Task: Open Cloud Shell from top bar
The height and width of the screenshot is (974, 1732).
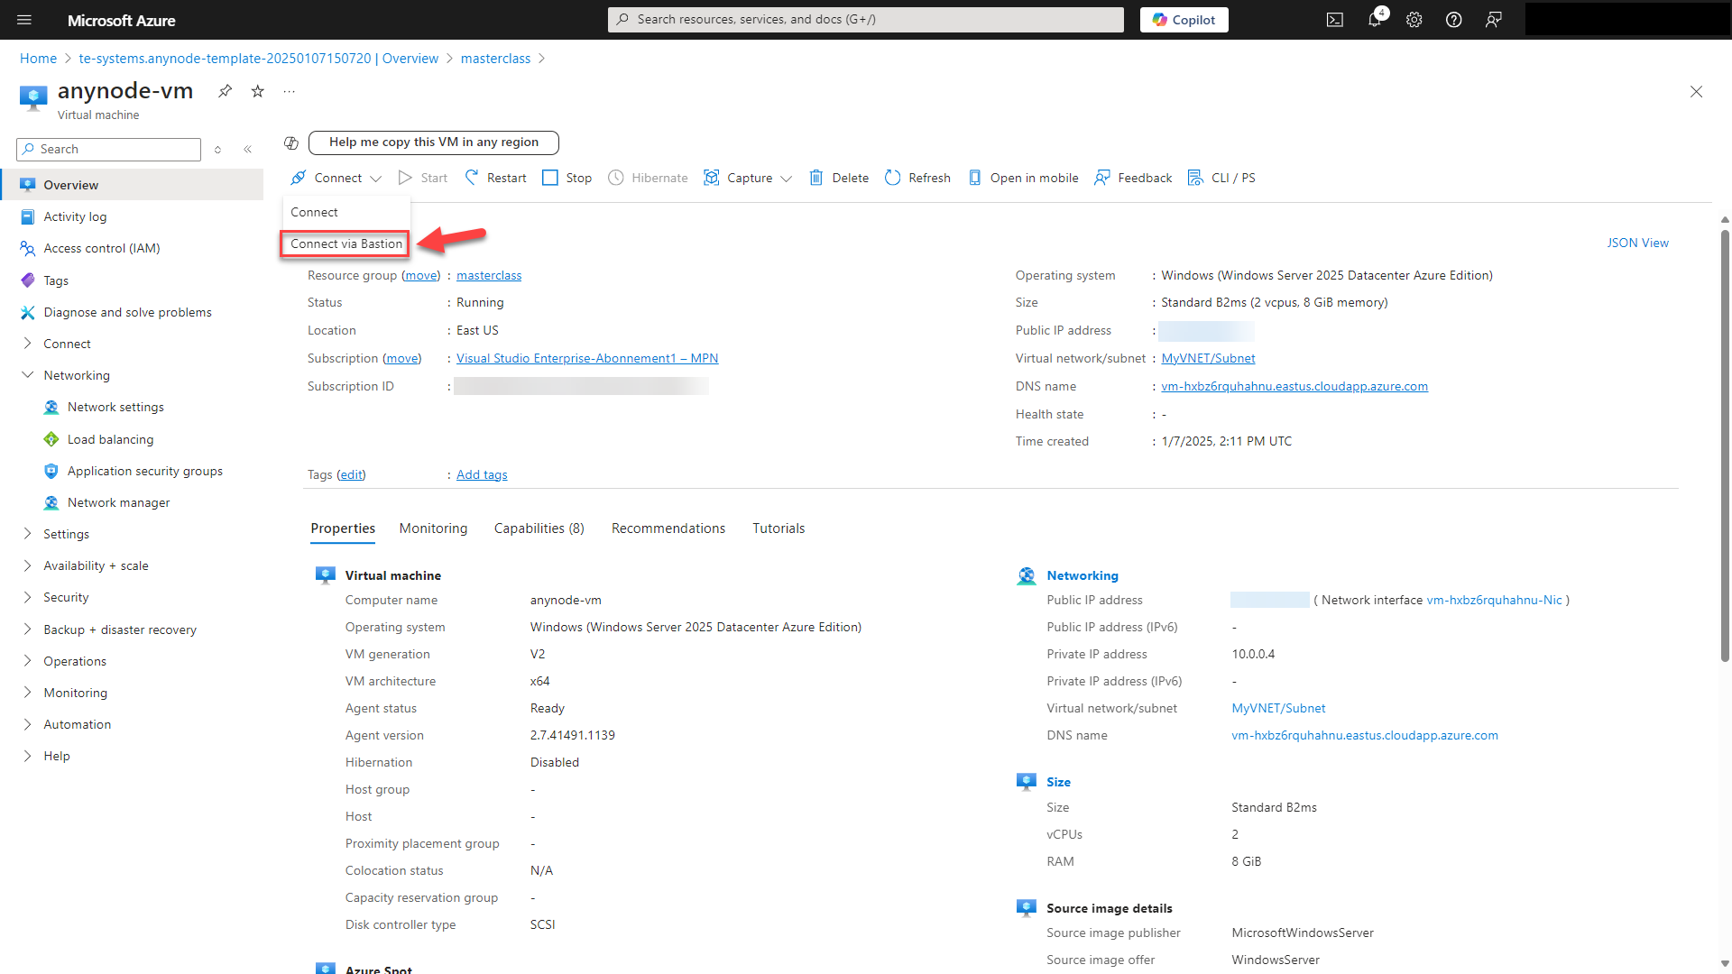Action: [x=1335, y=20]
